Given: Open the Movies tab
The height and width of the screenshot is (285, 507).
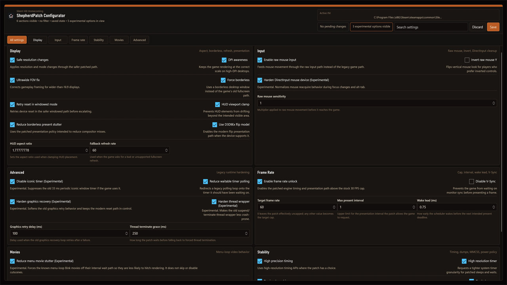Looking at the screenshot, I should coord(119,40).
